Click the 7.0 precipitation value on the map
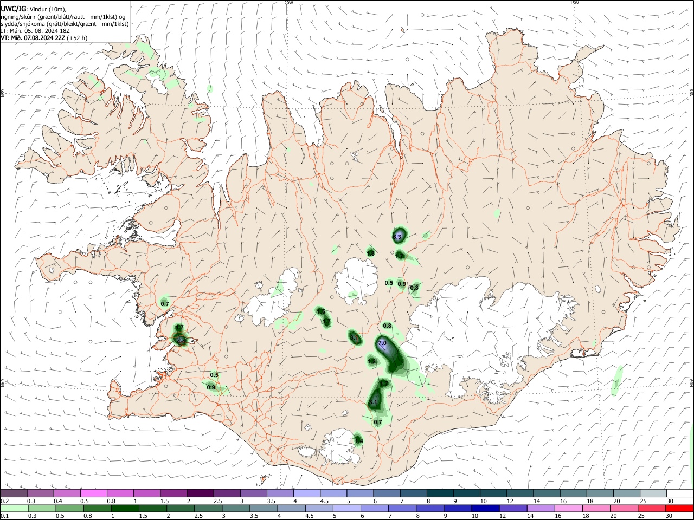This screenshot has height=520, width=694. pyautogui.click(x=382, y=343)
